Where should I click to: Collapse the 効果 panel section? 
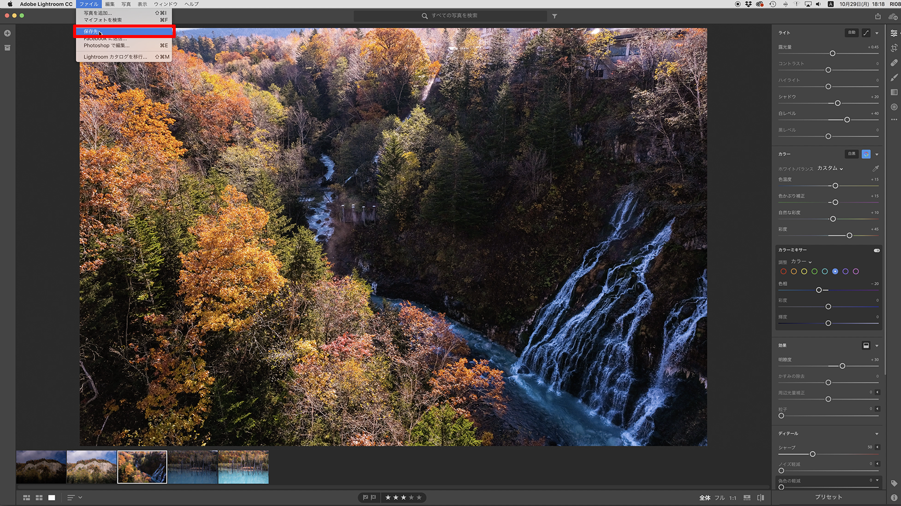[876, 346]
